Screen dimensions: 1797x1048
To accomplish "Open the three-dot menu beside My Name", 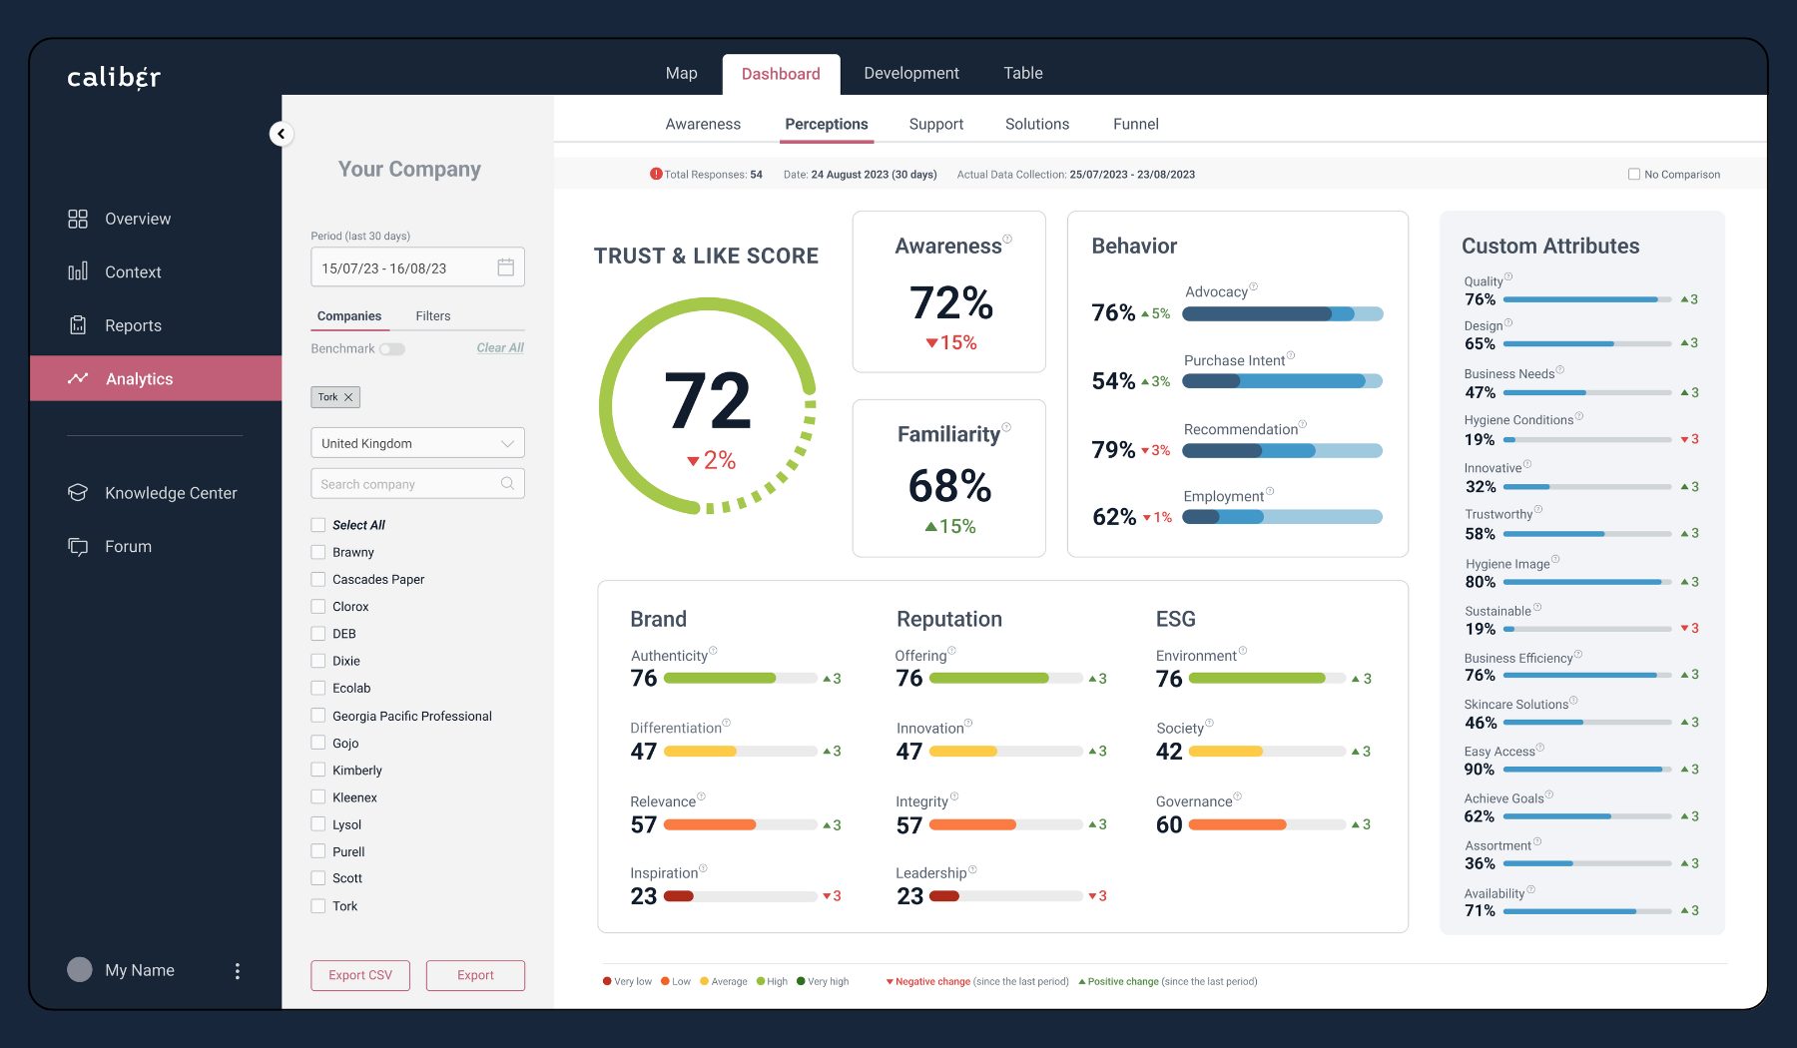I will (237, 971).
